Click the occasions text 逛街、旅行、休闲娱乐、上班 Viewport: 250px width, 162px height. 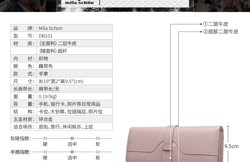66,127
